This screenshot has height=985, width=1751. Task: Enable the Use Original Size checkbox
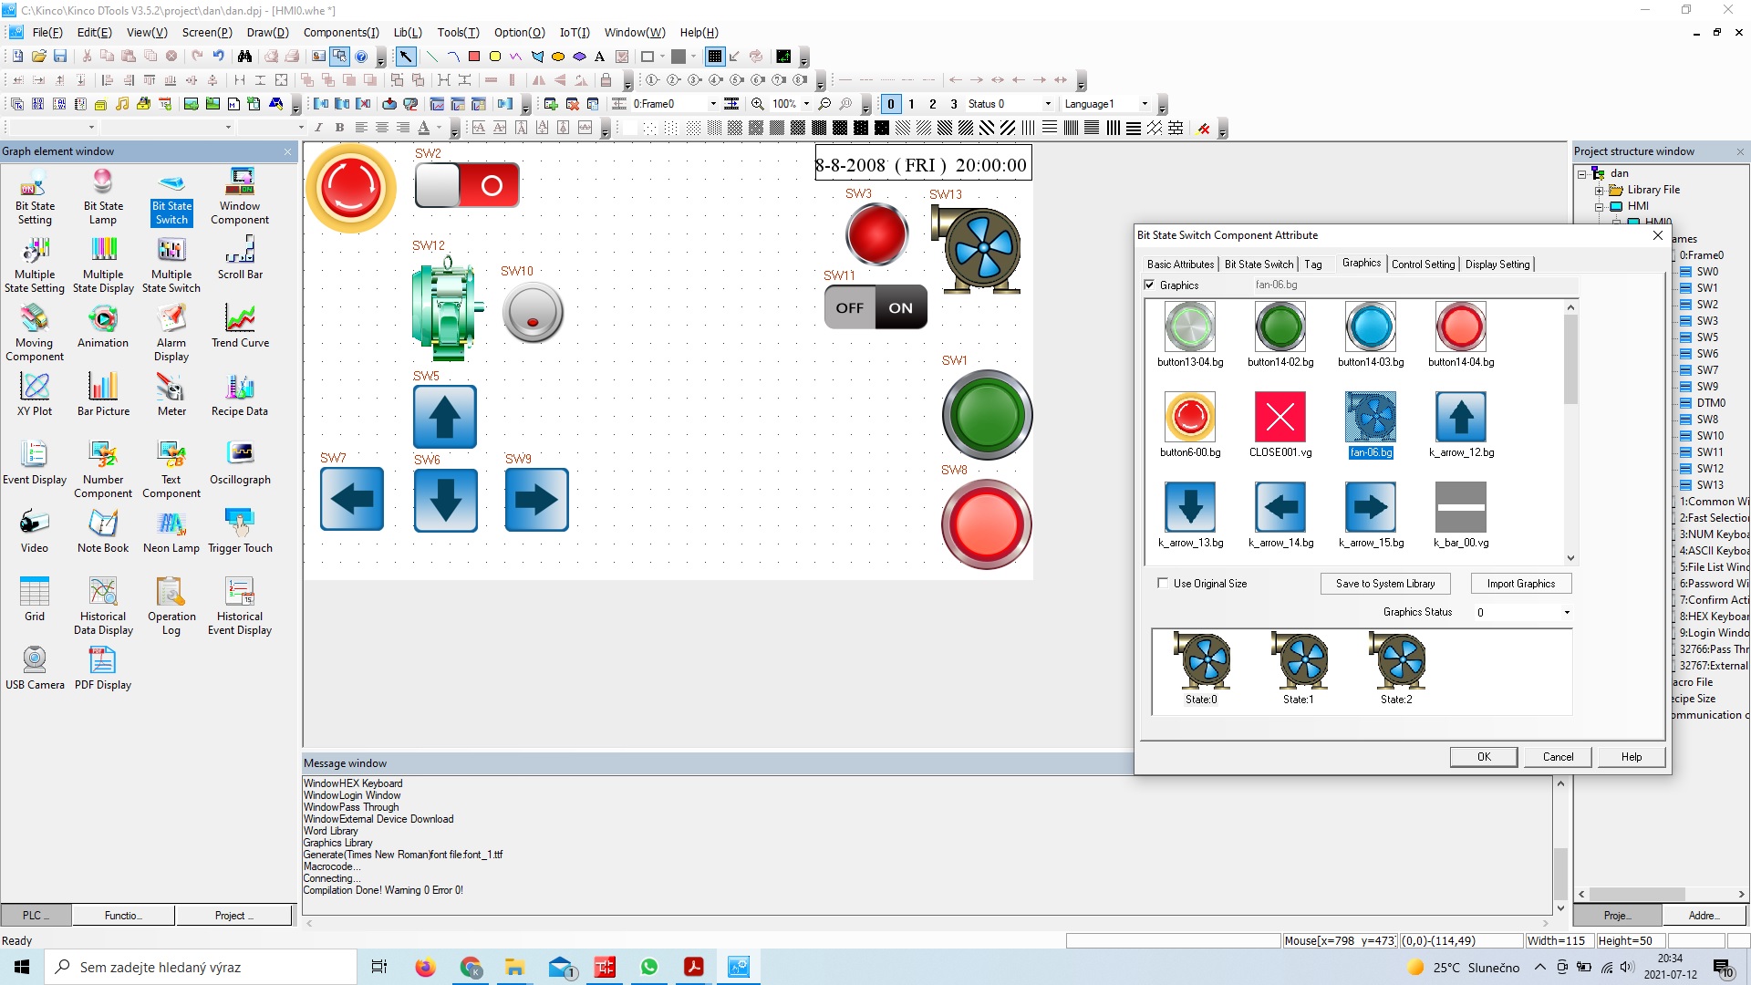pyautogui.click(x=1163, y=584)
